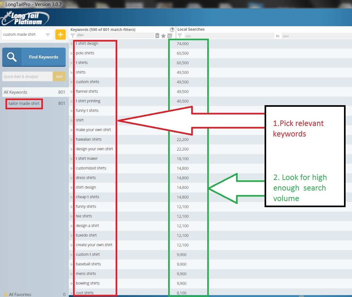Click the 18,100 local searches value
Viewport: 352px width, 297px height.
(x=183, y=159)
